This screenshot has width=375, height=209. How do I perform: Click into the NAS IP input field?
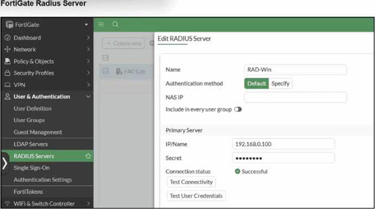pos(295,97)
